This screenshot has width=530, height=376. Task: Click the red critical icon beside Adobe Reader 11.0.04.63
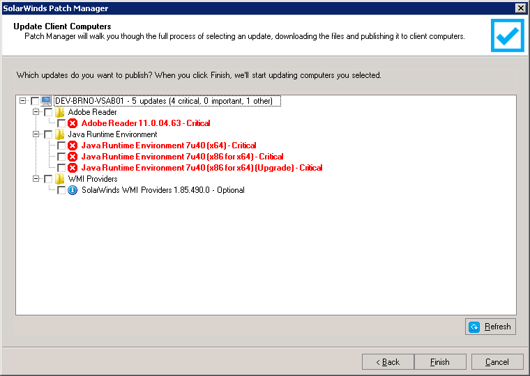coord(73,123)
